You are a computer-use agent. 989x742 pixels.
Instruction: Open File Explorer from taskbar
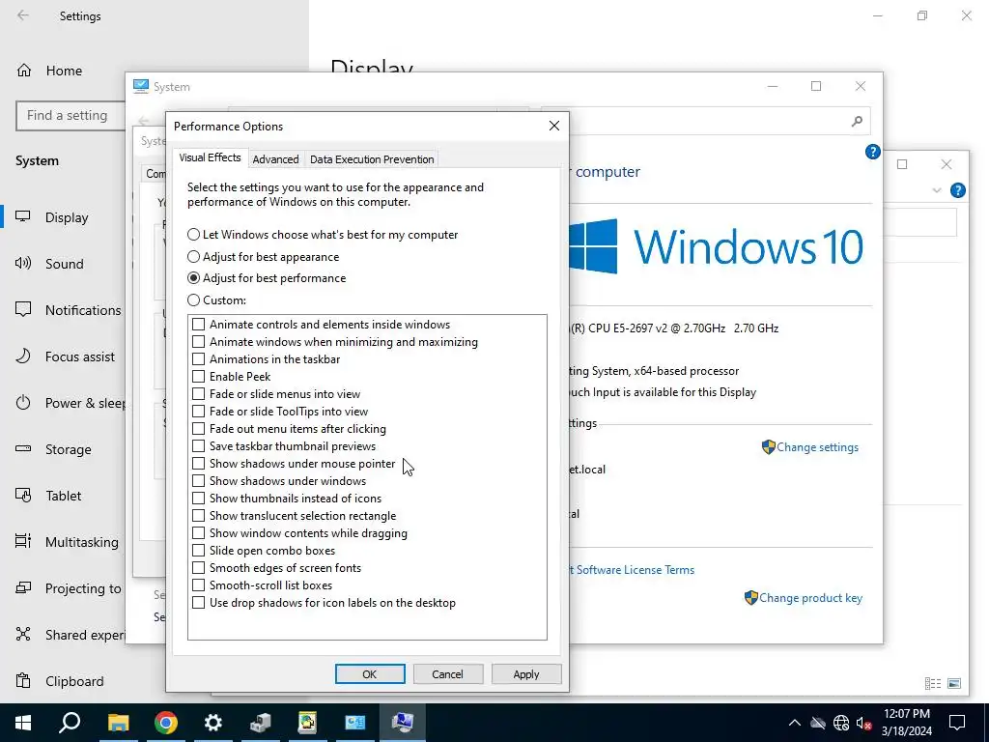pyautogui.click(x=118, y=723)
